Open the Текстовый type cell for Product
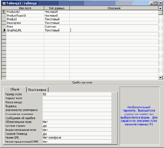 tap(57, 19)
